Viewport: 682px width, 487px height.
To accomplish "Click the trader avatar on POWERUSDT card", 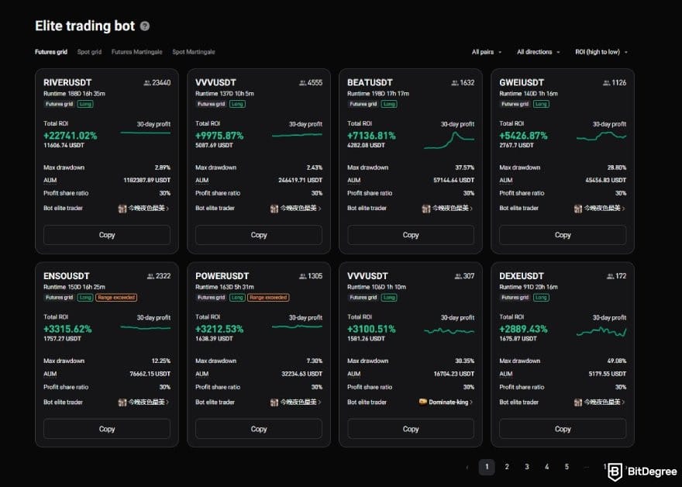I will point(274,402).
